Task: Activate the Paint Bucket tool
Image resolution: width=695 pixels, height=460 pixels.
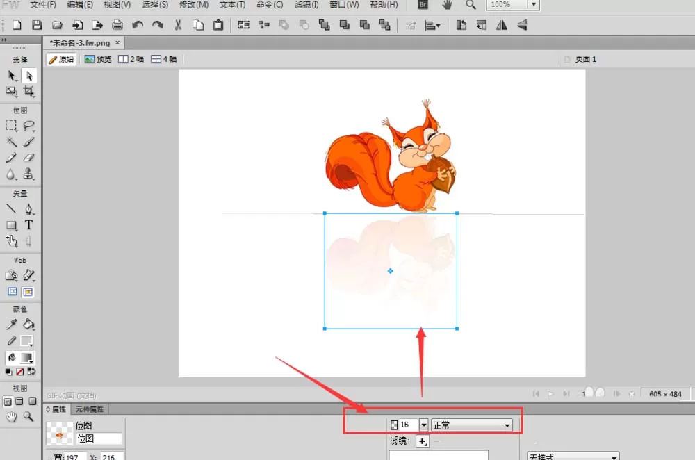Action: (x=28, y=325)
